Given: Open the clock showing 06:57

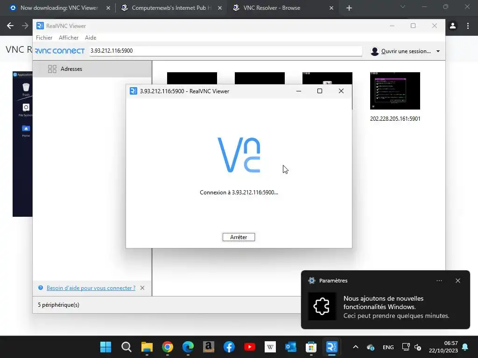Looking at the screenshot, I should [443, 347].
